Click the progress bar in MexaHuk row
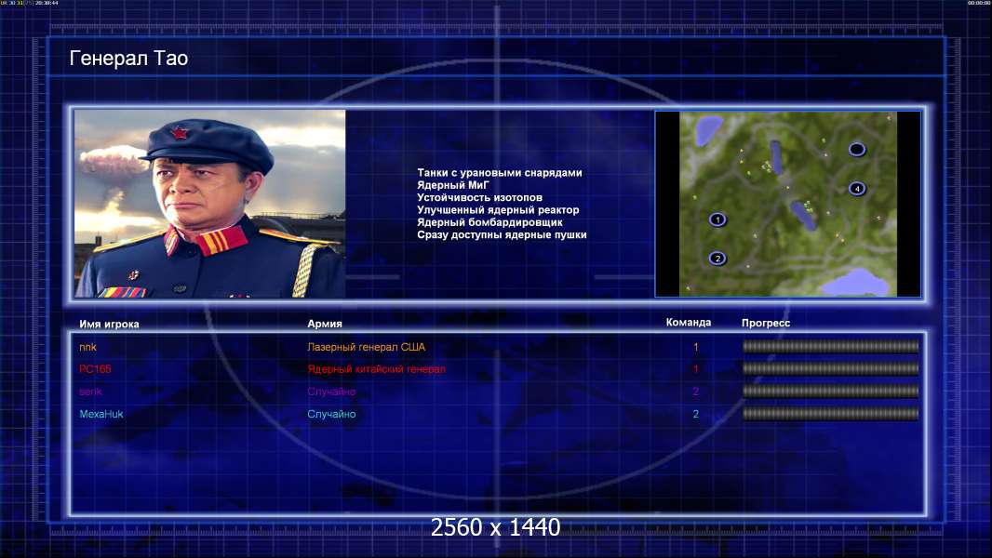Screen dimensions: 992x558 tap(831, 414)
